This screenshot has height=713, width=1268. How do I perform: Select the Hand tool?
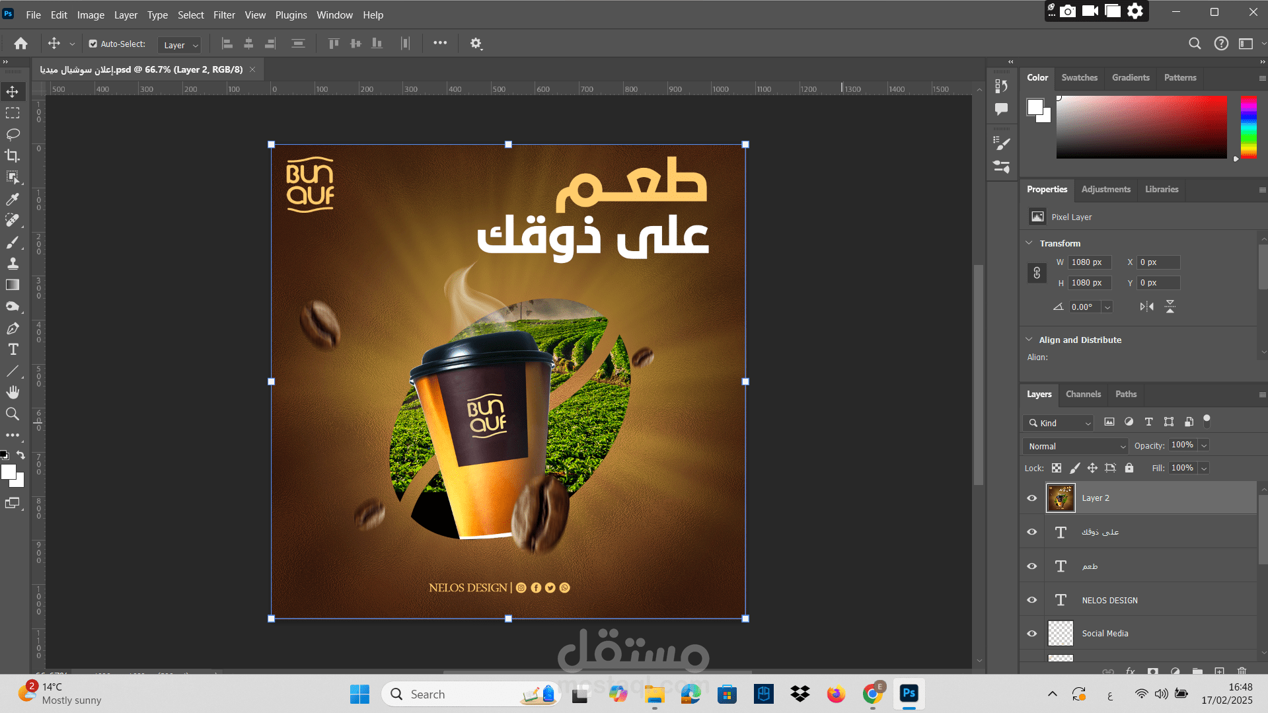(13, 393)
